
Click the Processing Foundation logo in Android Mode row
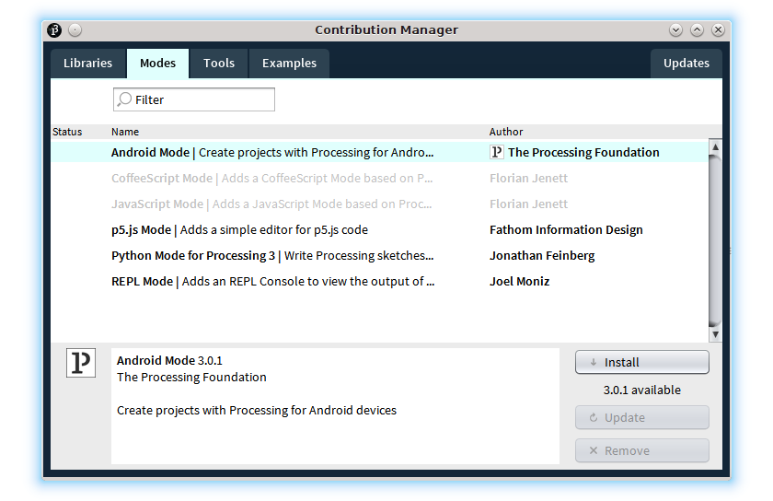click(x=496, y=152)
